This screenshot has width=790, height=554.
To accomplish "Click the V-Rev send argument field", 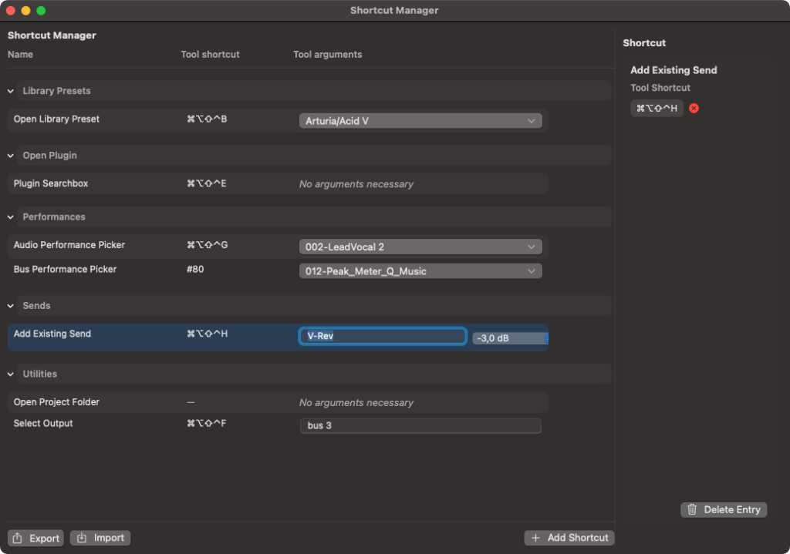I will (x=382, y=336).
